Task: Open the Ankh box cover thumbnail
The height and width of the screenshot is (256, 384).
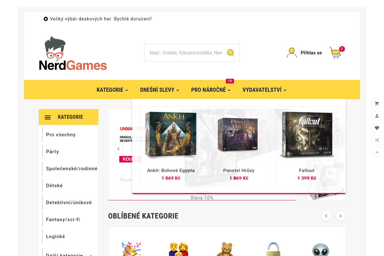Action: tap(171, 135)
